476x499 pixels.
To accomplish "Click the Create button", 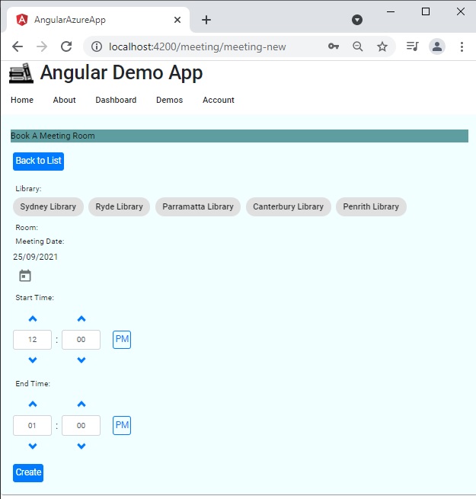I will 28,473.
